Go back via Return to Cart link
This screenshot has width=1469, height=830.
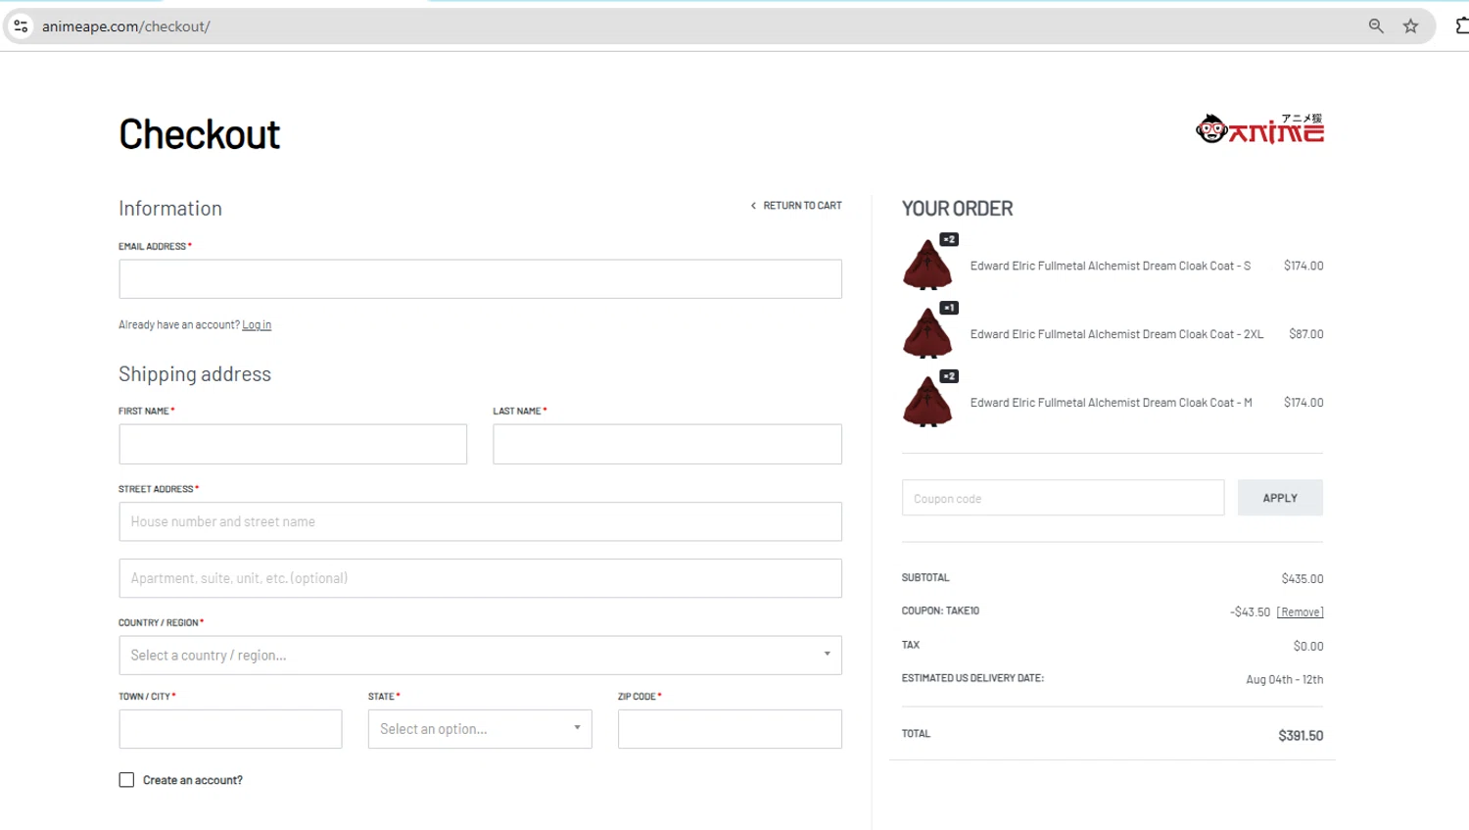pyautogui.click(x=796, y=206)
